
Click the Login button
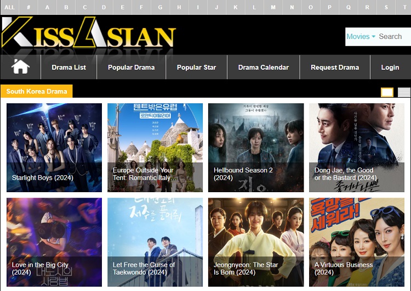[390, 68]
